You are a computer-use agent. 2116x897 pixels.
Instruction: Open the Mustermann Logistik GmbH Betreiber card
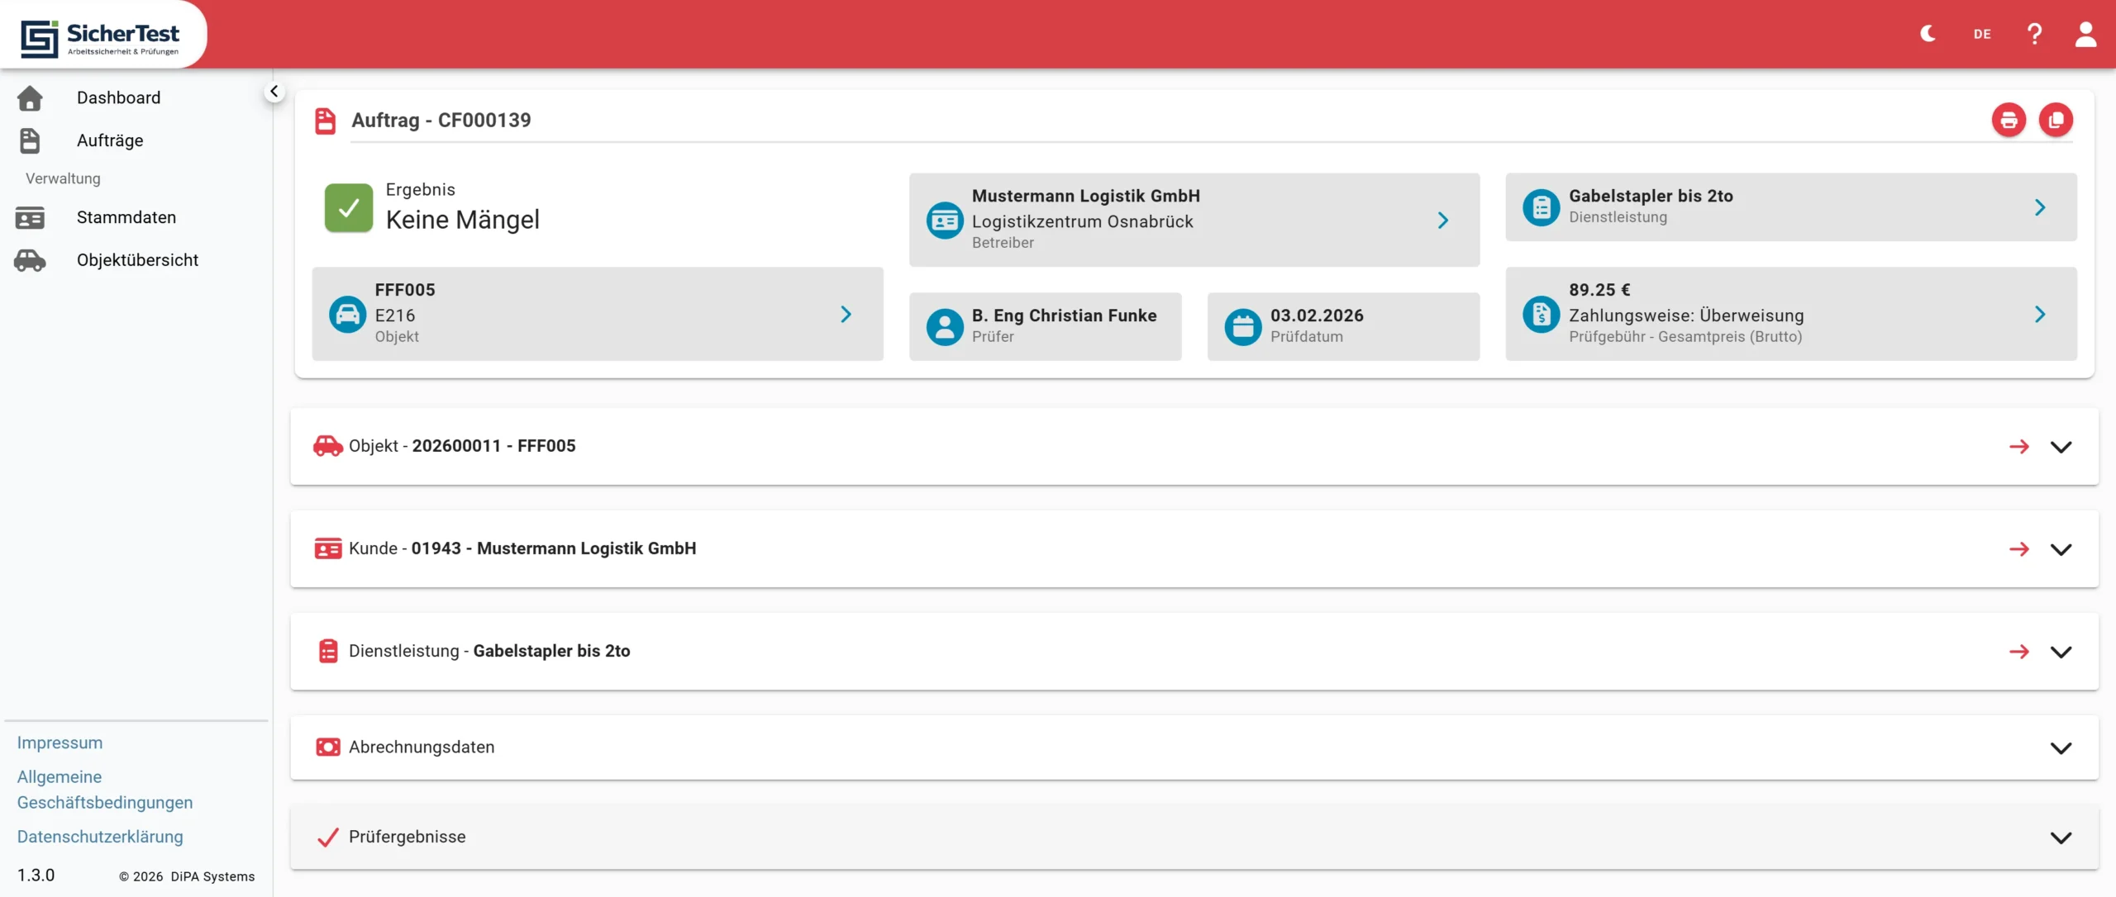coord(1194,220)
